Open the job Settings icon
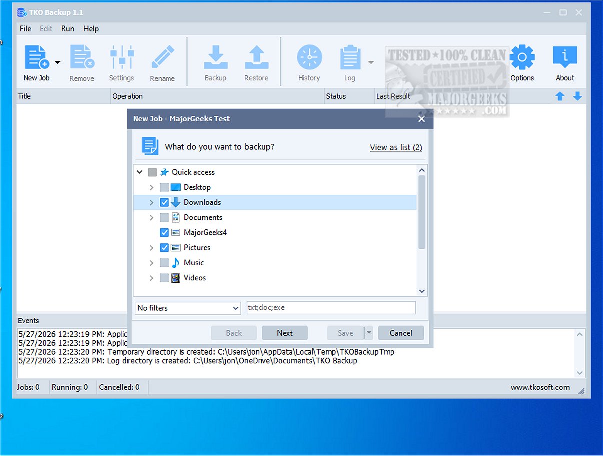 tap(122, 57)
